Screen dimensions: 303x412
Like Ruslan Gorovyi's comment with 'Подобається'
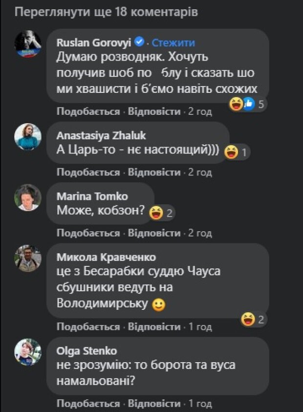[x=88, y=112]
